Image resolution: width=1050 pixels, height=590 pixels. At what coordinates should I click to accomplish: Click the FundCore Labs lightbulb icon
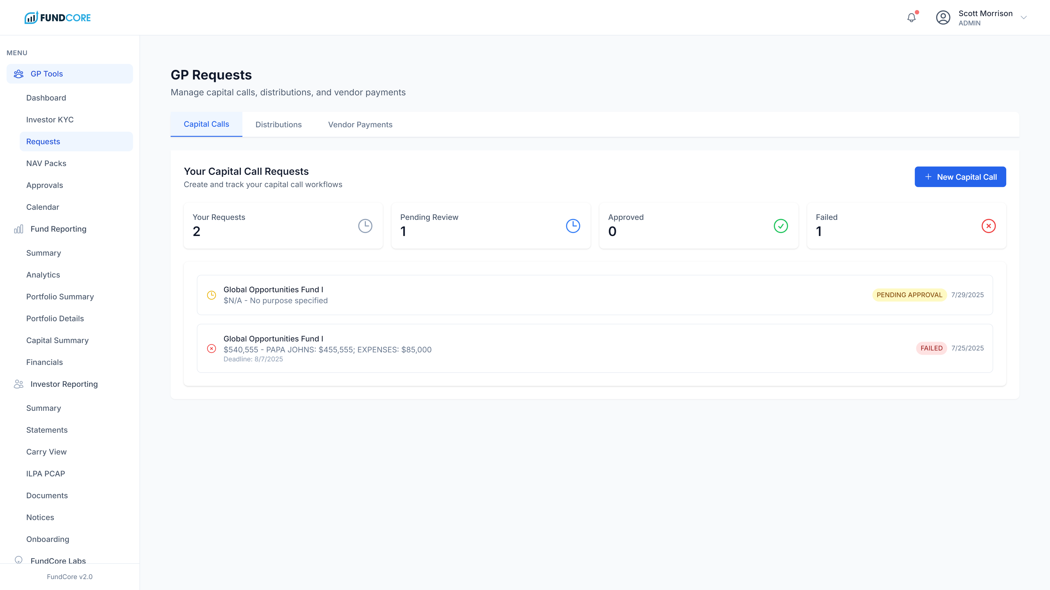[x=19, y=560]
